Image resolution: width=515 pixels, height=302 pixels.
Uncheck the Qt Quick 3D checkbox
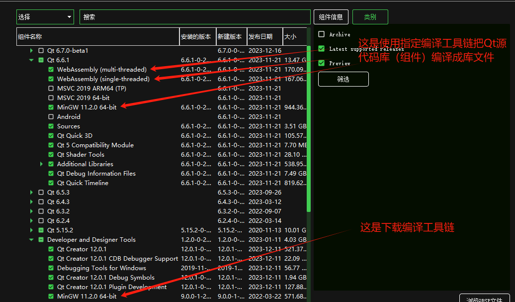[51, 136]
